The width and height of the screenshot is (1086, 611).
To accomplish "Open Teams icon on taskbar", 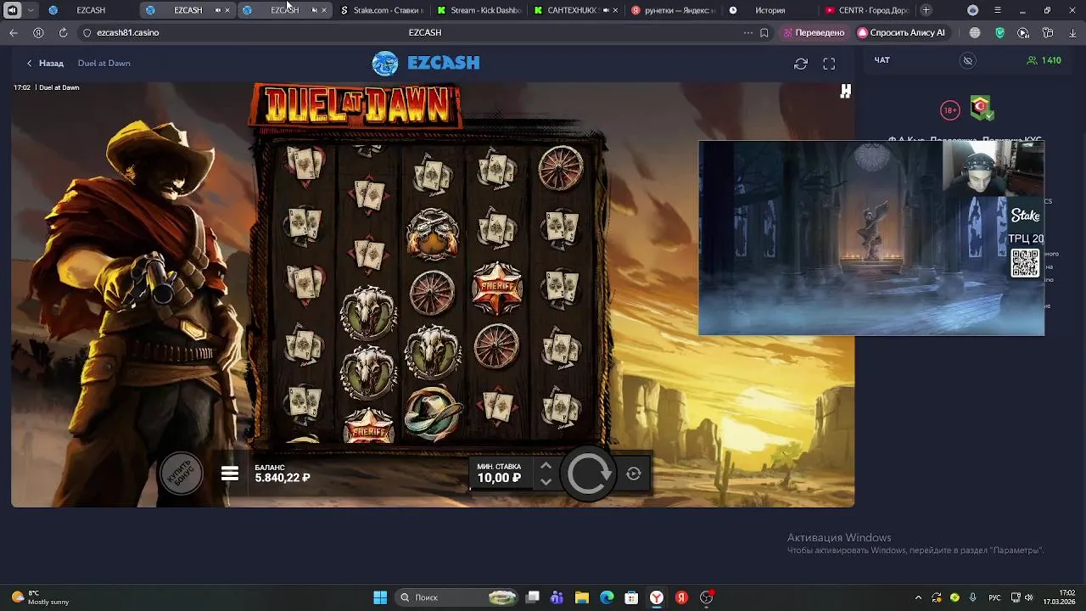I will pos(557,597).
